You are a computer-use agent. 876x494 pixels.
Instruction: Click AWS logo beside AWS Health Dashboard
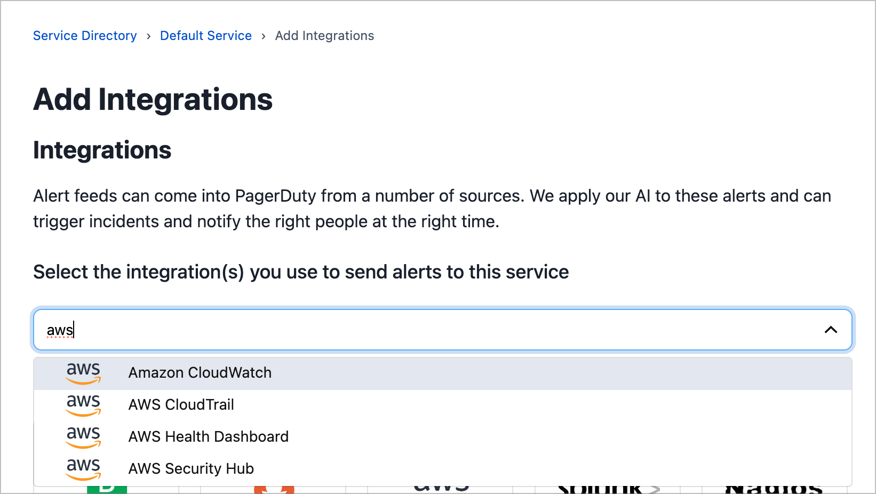pyautogui.click(x=83, y=436)
